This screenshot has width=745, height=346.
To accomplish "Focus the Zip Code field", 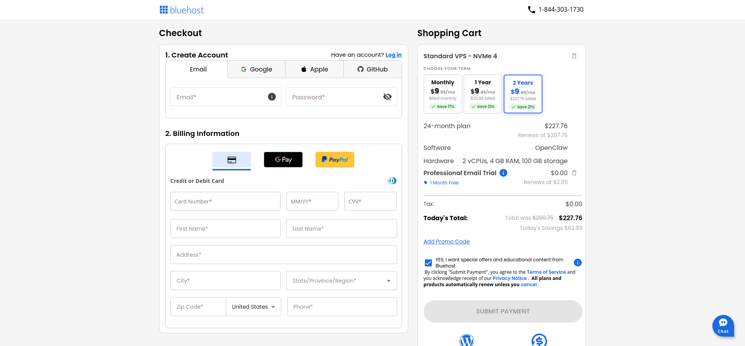I will (198, 307).
